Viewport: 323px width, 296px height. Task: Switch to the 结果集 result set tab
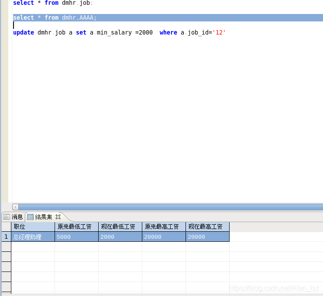click(x=44, y=217)
